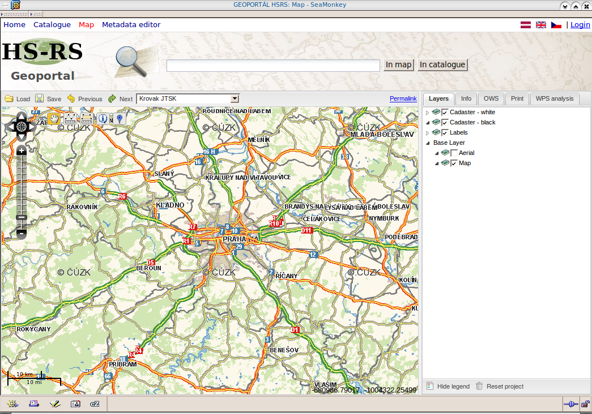Switch to the Print tab
This screenshot has height=414, width=592.
click(517, 99)
